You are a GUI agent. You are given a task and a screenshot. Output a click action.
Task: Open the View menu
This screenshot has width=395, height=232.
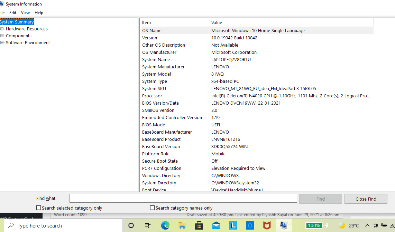click(25, 12)
